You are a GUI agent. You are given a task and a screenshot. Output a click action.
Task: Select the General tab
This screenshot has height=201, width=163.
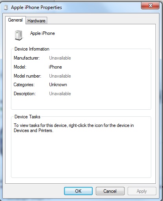(x=15, y=20)
